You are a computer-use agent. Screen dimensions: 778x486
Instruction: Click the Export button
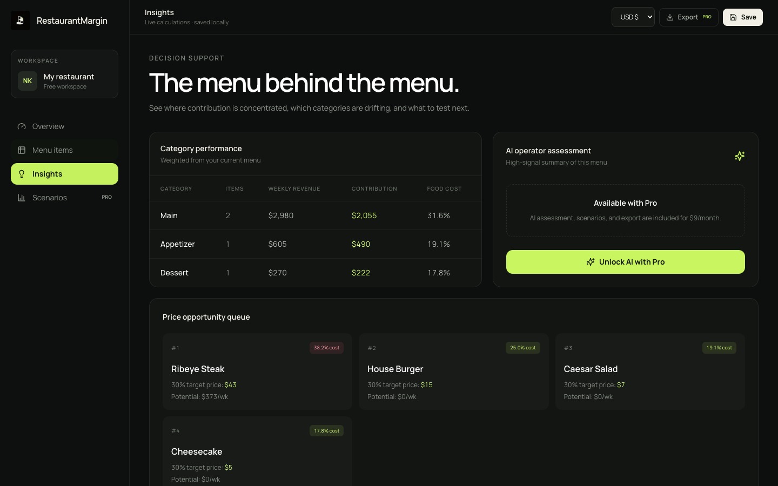tap(689, 17)
